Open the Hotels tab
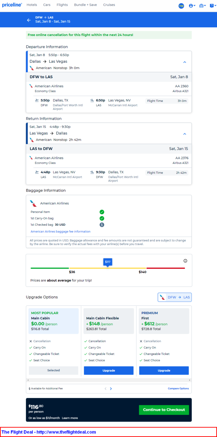The image size is (217, 437). 32,5
